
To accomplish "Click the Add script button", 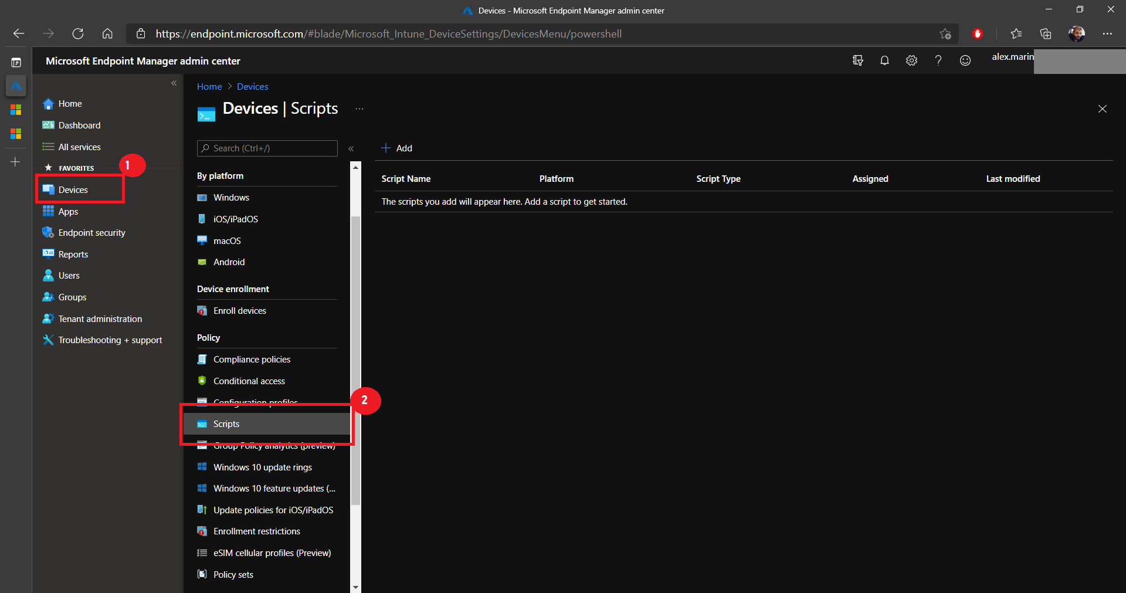I will pos(397,148).
